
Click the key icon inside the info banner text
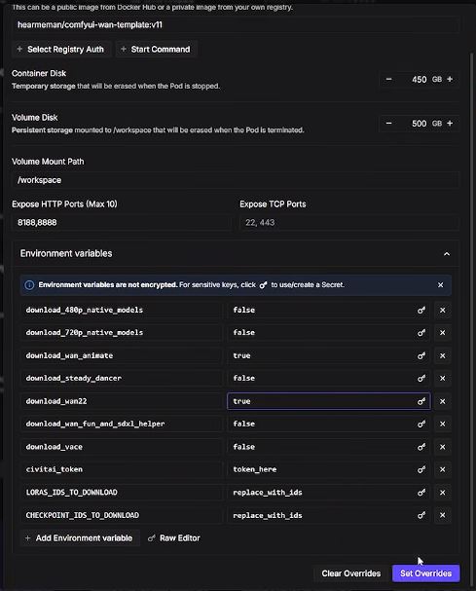(x=263, y=285)
